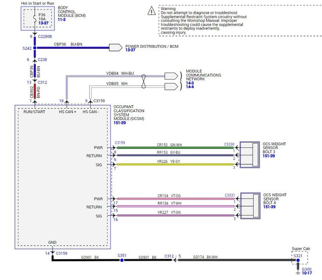Select the 'HS CAN -' pin label
The image size is (322, 280).
[91, 112]
